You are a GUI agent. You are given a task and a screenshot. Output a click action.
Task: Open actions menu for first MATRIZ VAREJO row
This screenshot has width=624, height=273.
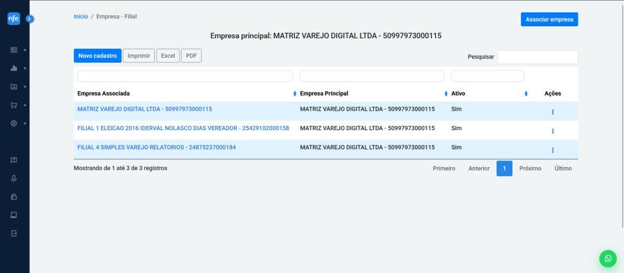tap(553, 112)
